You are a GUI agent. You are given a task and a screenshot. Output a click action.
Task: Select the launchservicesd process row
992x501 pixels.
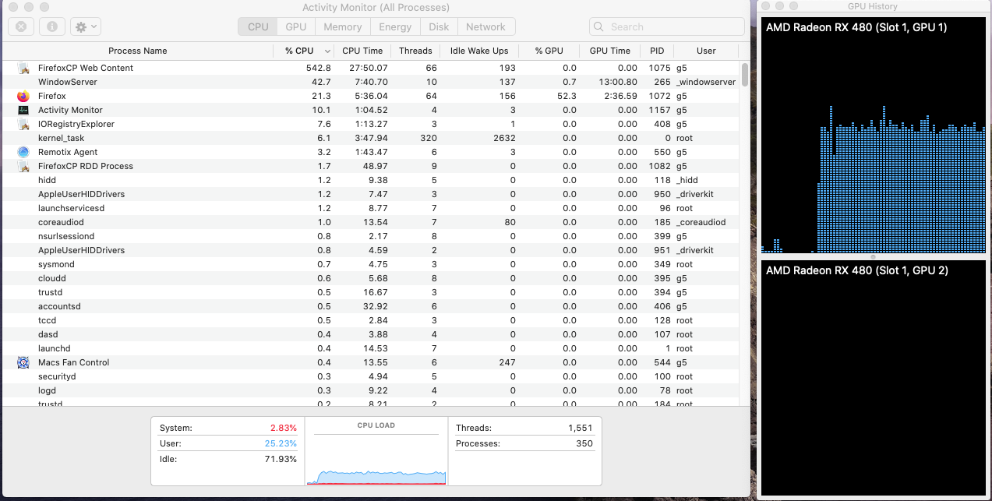(x=371, y=208)
